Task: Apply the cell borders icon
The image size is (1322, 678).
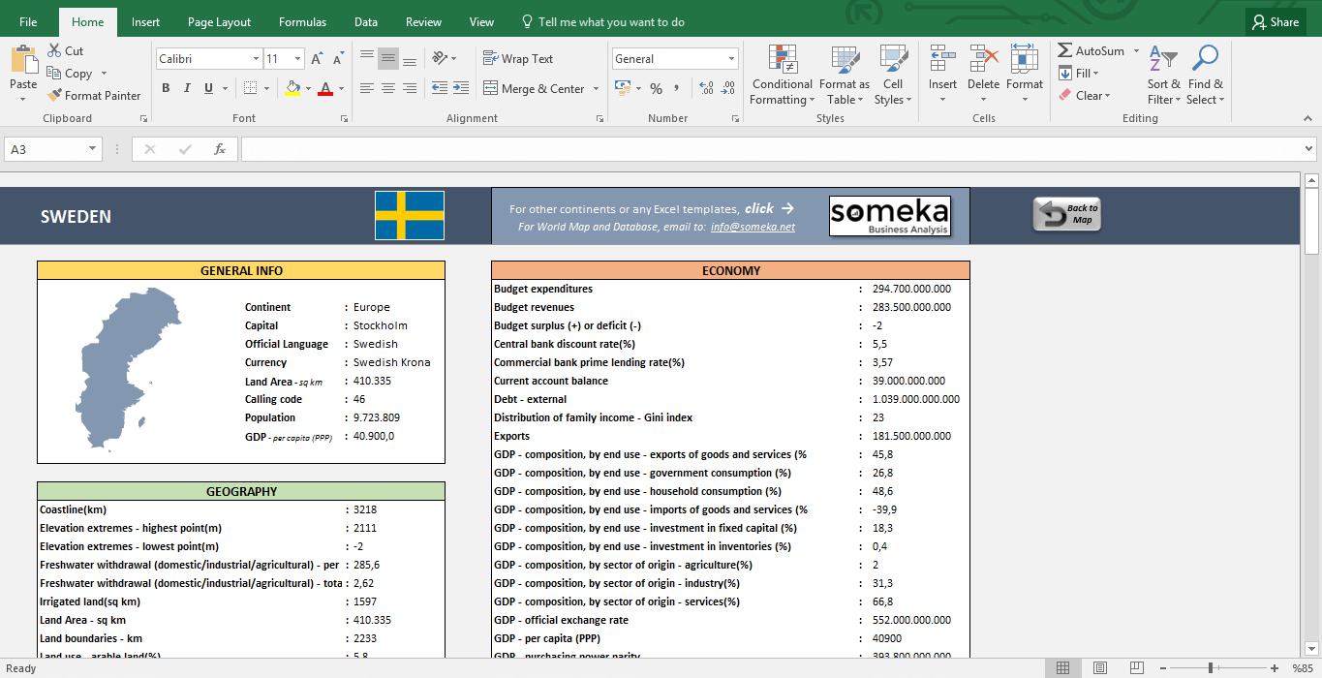Action: pyautogui.click(x=251, y=88)
